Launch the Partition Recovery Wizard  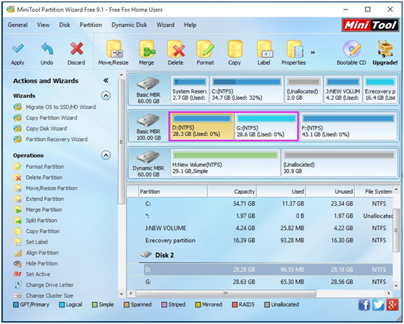(56, 140)
